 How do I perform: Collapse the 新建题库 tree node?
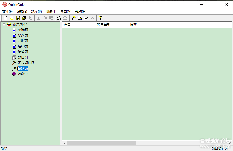tap(4, 25)
